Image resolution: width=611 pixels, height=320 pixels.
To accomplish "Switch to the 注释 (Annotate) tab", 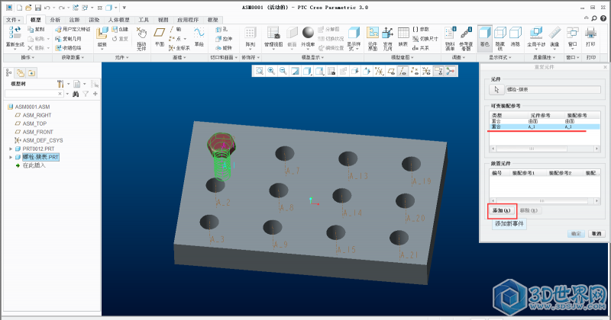I will [74, 20].
